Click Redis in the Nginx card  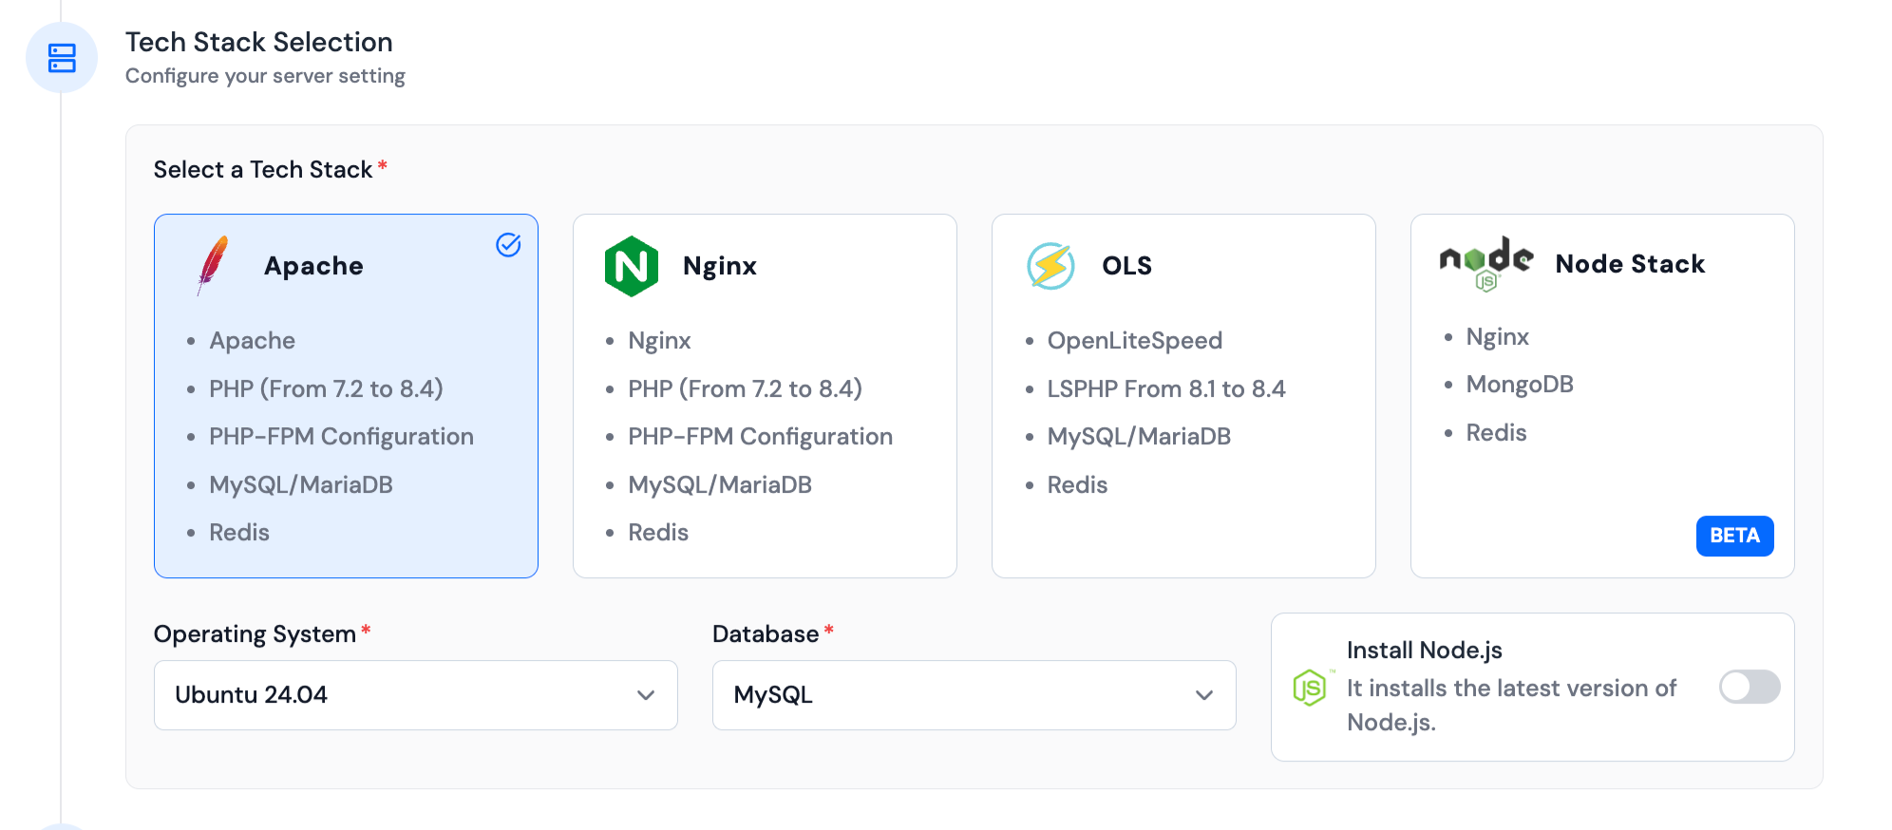pos(658,533)
